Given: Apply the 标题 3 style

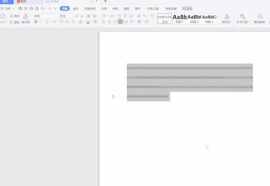Looking at the screenshot, I should [x=209, y=19].
